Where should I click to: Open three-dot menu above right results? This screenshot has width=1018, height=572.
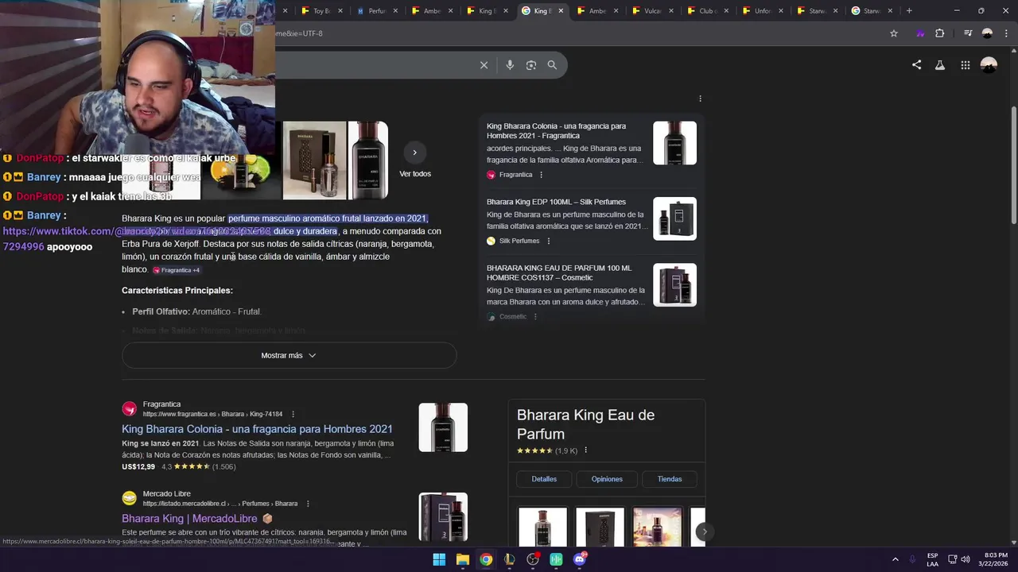[700, 99]
